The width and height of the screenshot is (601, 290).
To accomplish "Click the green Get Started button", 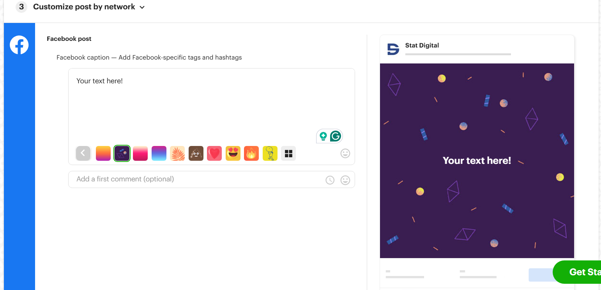I will point(577,272).
